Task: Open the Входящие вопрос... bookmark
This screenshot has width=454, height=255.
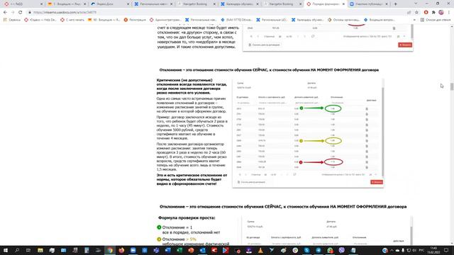Action: point(380,20)
